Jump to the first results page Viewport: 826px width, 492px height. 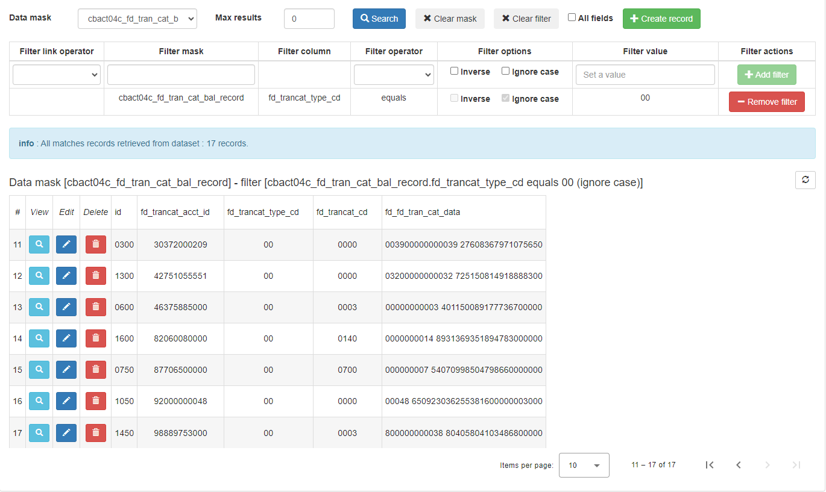point(710,464)
